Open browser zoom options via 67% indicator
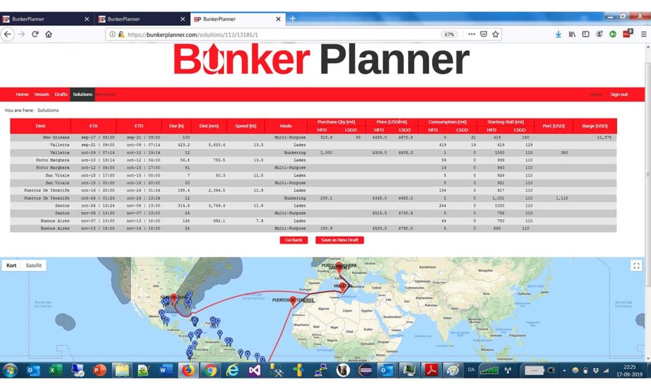This screenshot has height=390, width=651. 449,33
